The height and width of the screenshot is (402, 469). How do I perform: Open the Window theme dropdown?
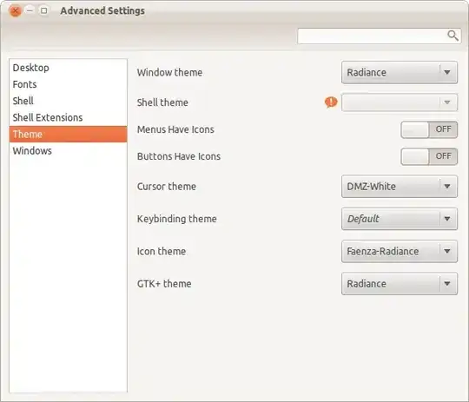coord(400,72)
